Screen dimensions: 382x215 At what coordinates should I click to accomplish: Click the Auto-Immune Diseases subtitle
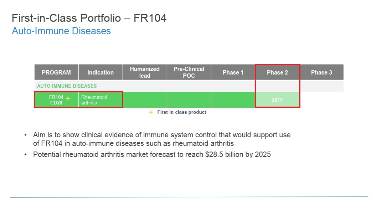(x=61, y=31)
